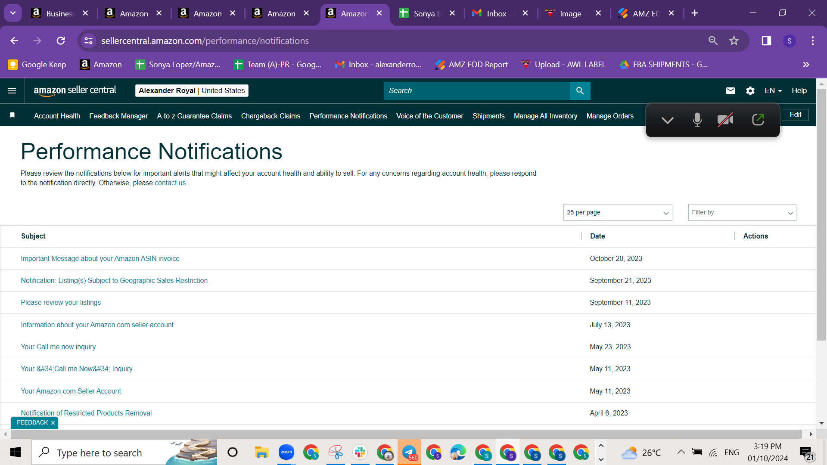Open the Amazon ASIN invoice notification

100,259
